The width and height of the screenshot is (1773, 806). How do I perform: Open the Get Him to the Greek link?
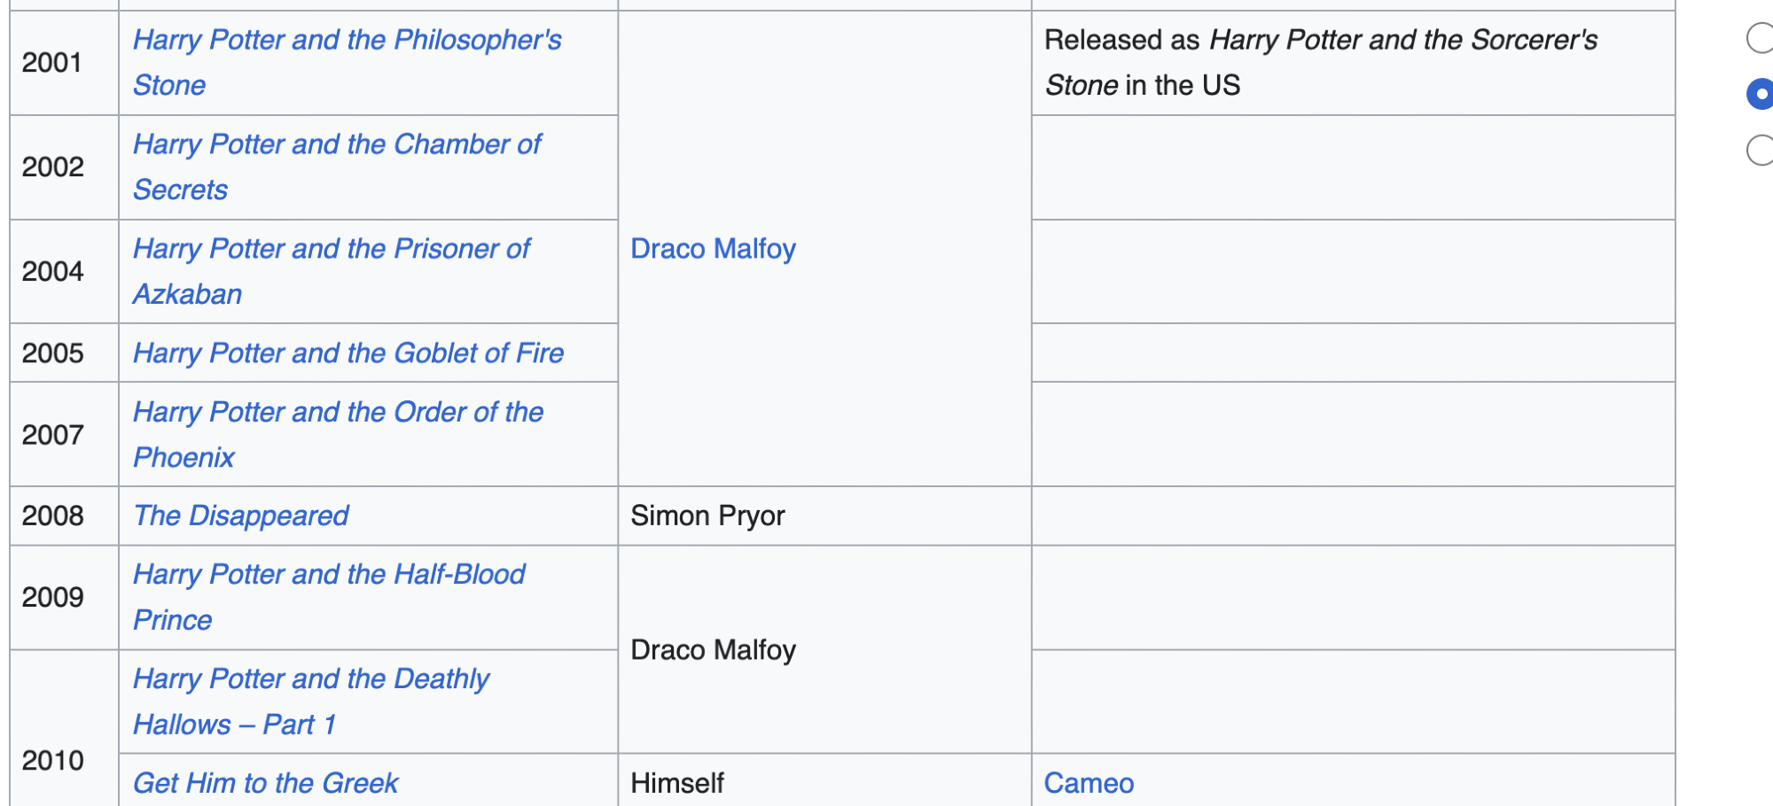pos(265,784)
